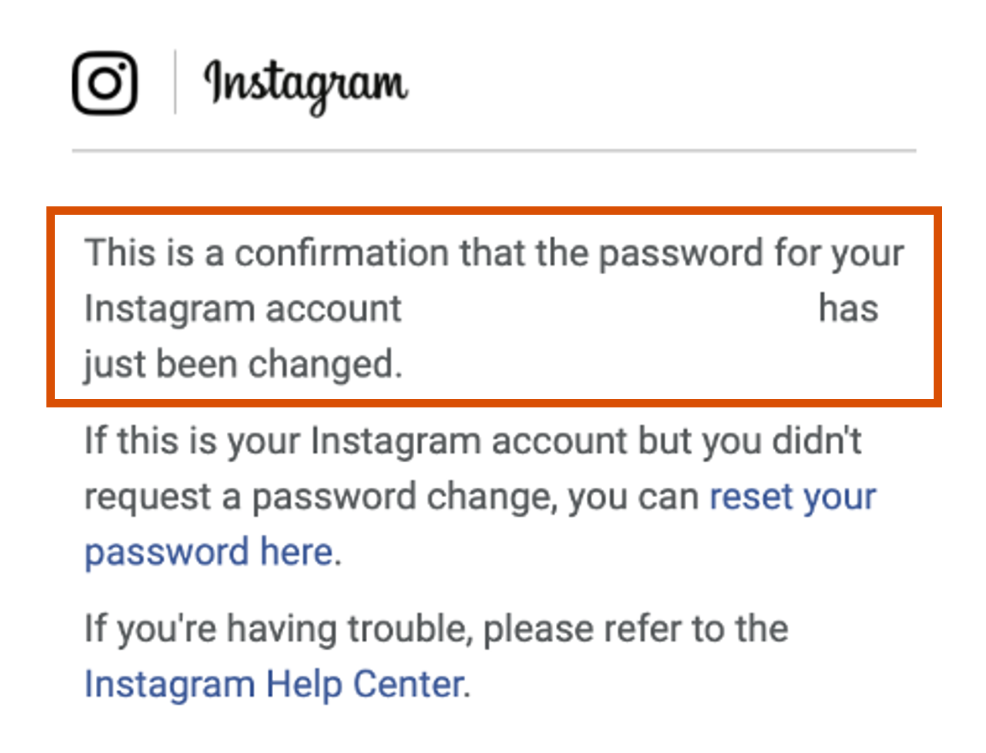The width and height of the screenshot is (986, 753).
Task: Click the "just been changed." text
Action: click(x=243, y=364)
